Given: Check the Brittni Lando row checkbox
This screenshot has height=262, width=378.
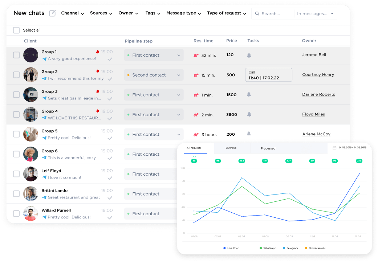Looking at the screenshot, I should click(16, 194).
